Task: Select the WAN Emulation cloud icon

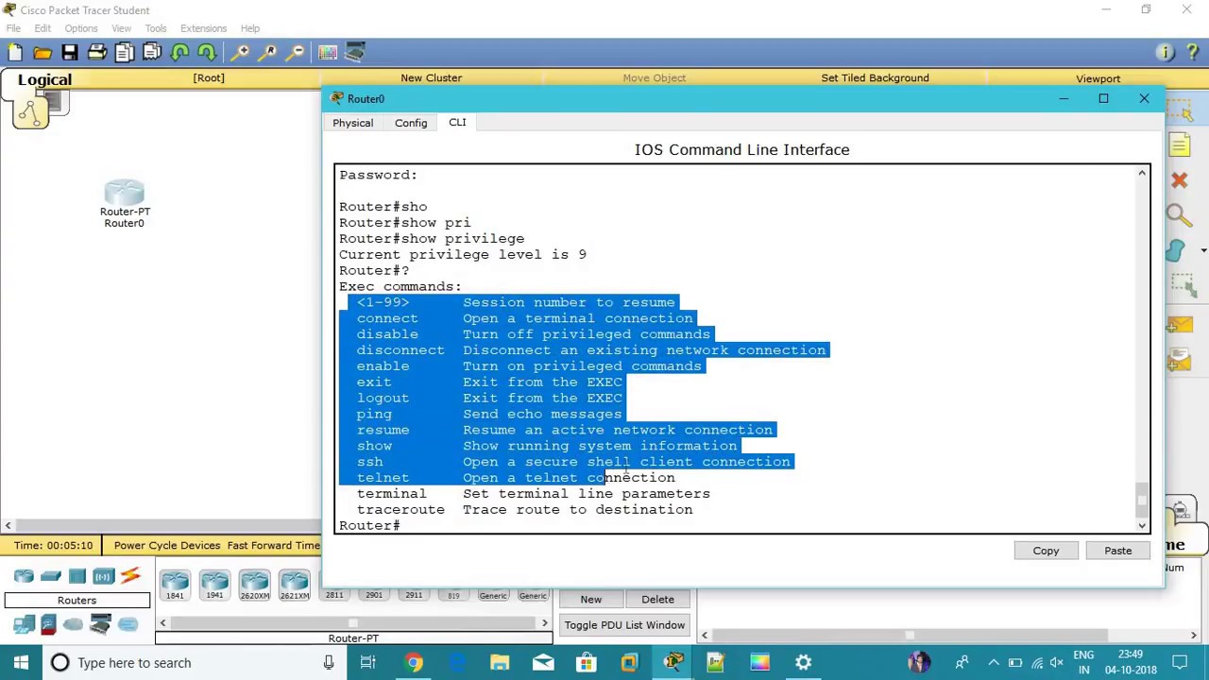Action: tap(74, 624)
